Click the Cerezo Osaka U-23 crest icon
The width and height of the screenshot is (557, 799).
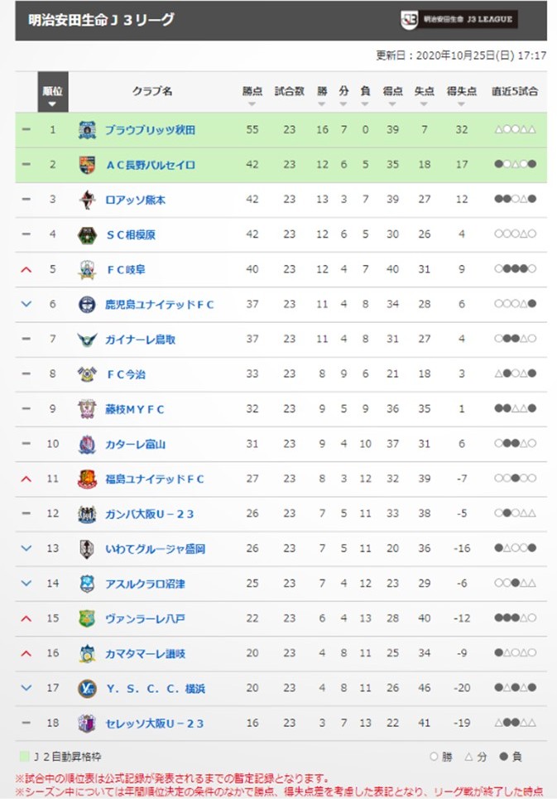tap(87, 723)
